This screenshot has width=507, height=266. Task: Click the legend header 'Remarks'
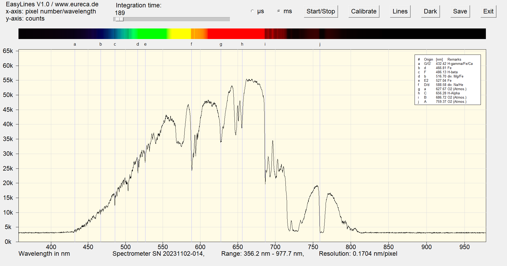[454, 60]
